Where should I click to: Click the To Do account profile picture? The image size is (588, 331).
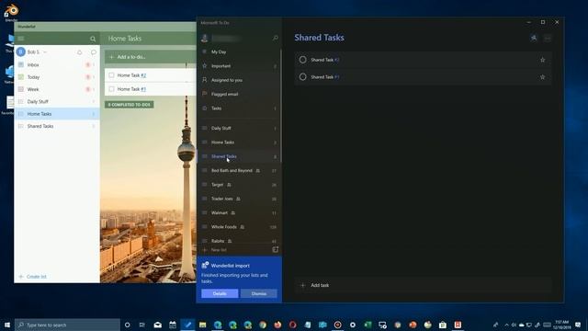[204, 38]
